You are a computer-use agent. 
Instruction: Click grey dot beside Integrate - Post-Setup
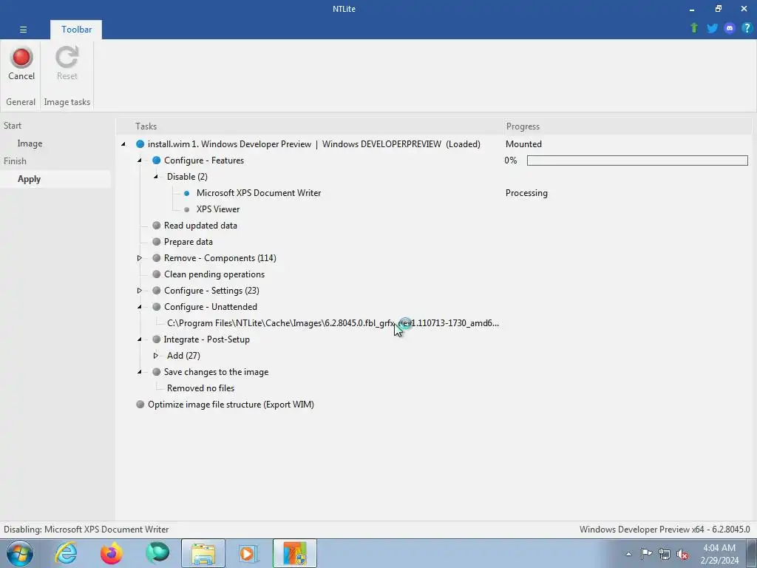click(x=157, y=339)
